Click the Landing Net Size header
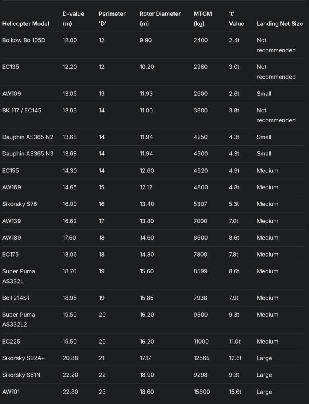This screenshot has height=404, width=309. point(280,23)
